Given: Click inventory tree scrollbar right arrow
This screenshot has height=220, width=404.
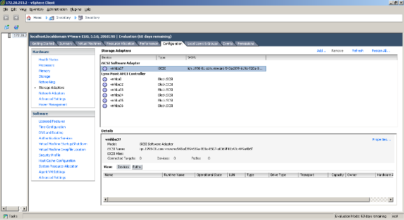Looking at the screenshot, I should (24, 209).
